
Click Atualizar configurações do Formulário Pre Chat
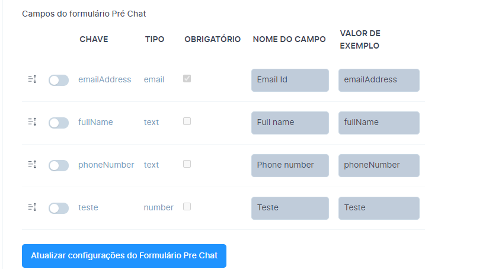(x=124, y=256)
